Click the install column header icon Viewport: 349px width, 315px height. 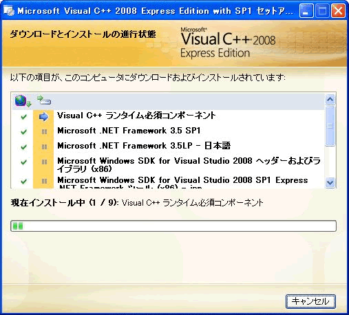(44, 100)
